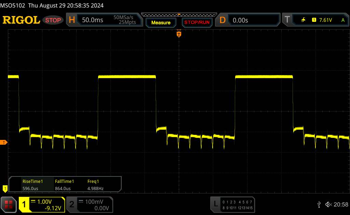Image resolution: width=350 pixels, height=215 pixels.
Task: Toggle channel 2 label button
Action: 72,204
